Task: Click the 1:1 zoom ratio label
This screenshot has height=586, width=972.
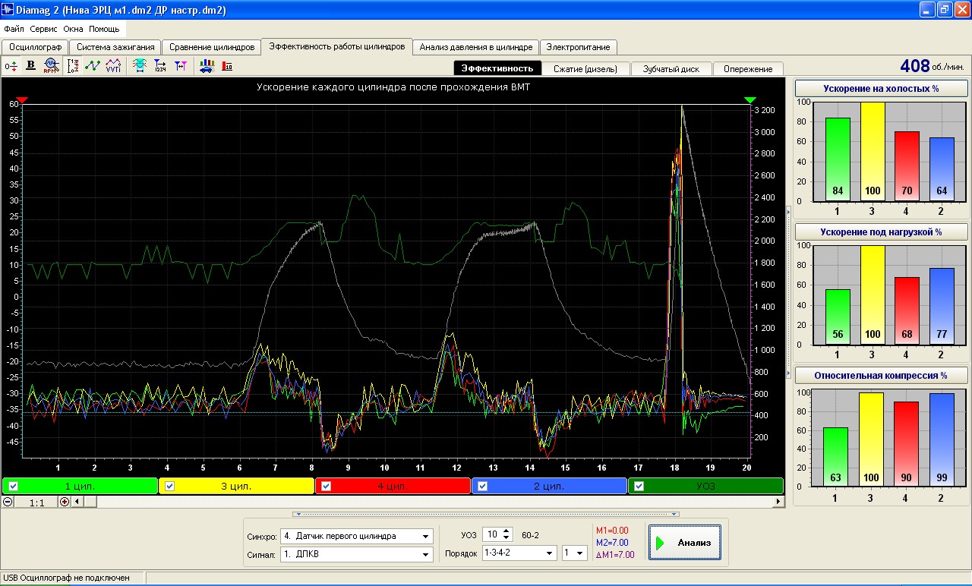Action: pos(36,503)
